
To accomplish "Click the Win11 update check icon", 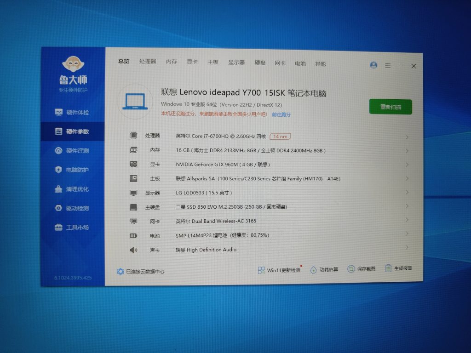I will (x=261, y=270).
